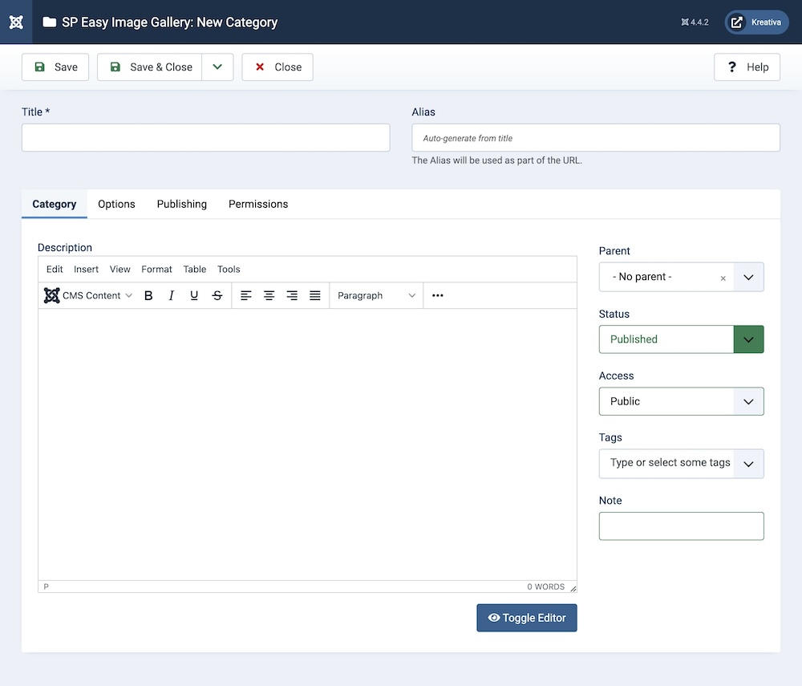Screen dimensions: 802x686
Task: Click the Toggle Editor button
Action: coord(527,618)
